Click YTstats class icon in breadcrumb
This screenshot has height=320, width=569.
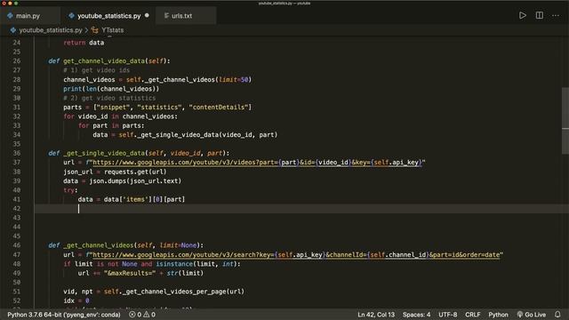pos(95,30)
